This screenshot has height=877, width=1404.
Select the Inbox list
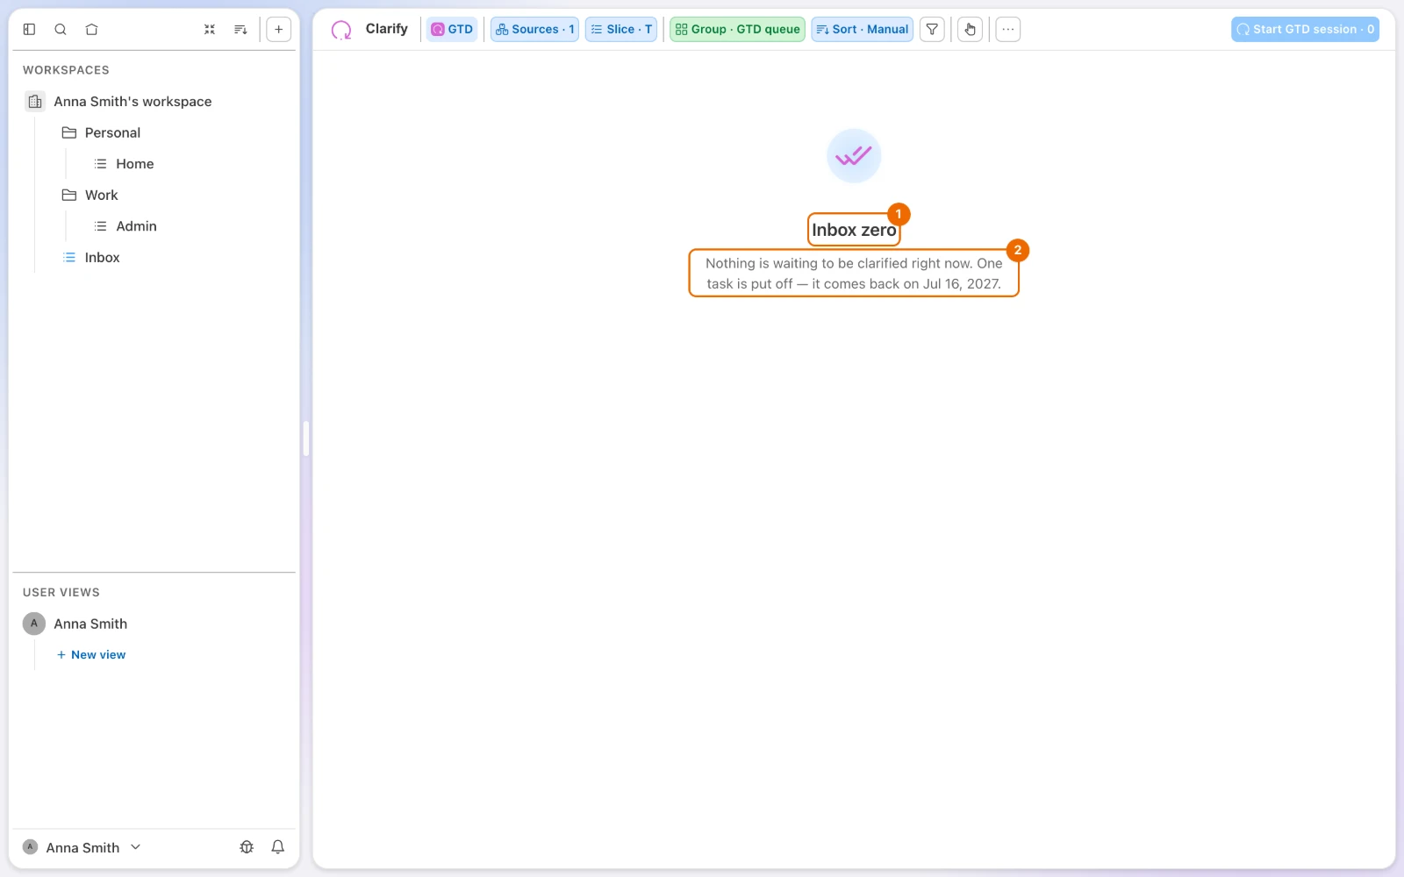(102, 258)
